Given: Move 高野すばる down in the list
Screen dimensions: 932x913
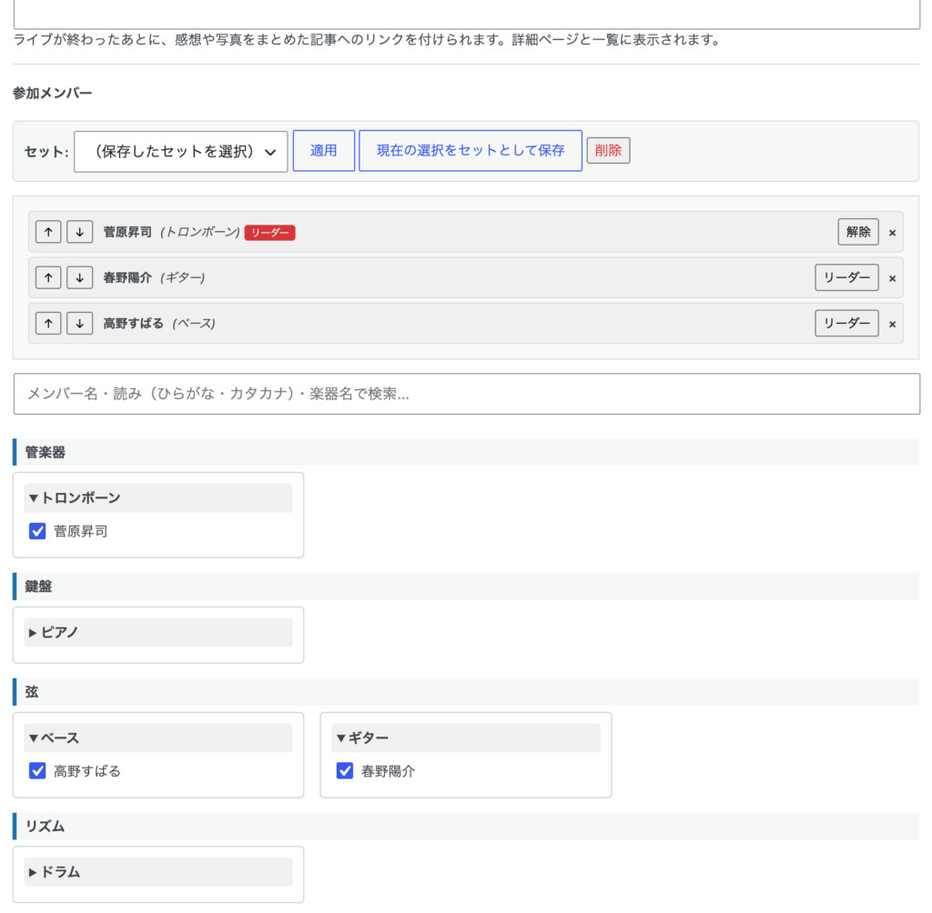Looking at the screenshot, I should pos(80,323).
